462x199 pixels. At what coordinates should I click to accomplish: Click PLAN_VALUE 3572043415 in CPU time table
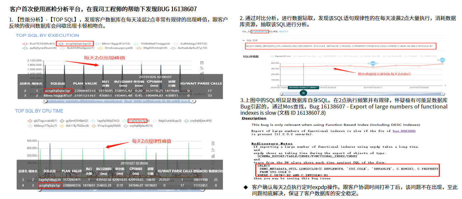click(x=72, y=180)
